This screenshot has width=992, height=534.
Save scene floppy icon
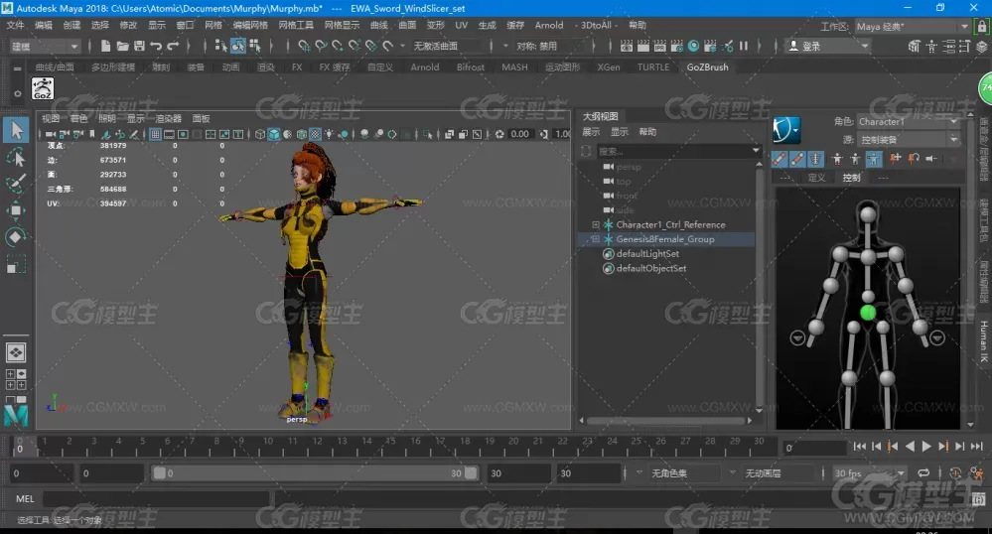click(139, 46)
